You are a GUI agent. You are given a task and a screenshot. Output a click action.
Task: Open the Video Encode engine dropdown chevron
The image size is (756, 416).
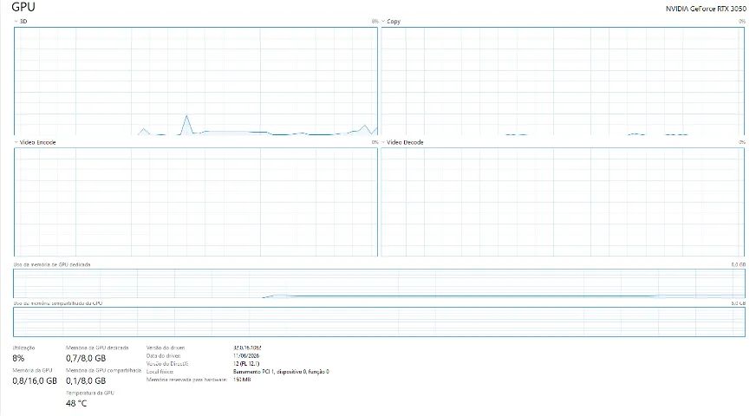16,142
